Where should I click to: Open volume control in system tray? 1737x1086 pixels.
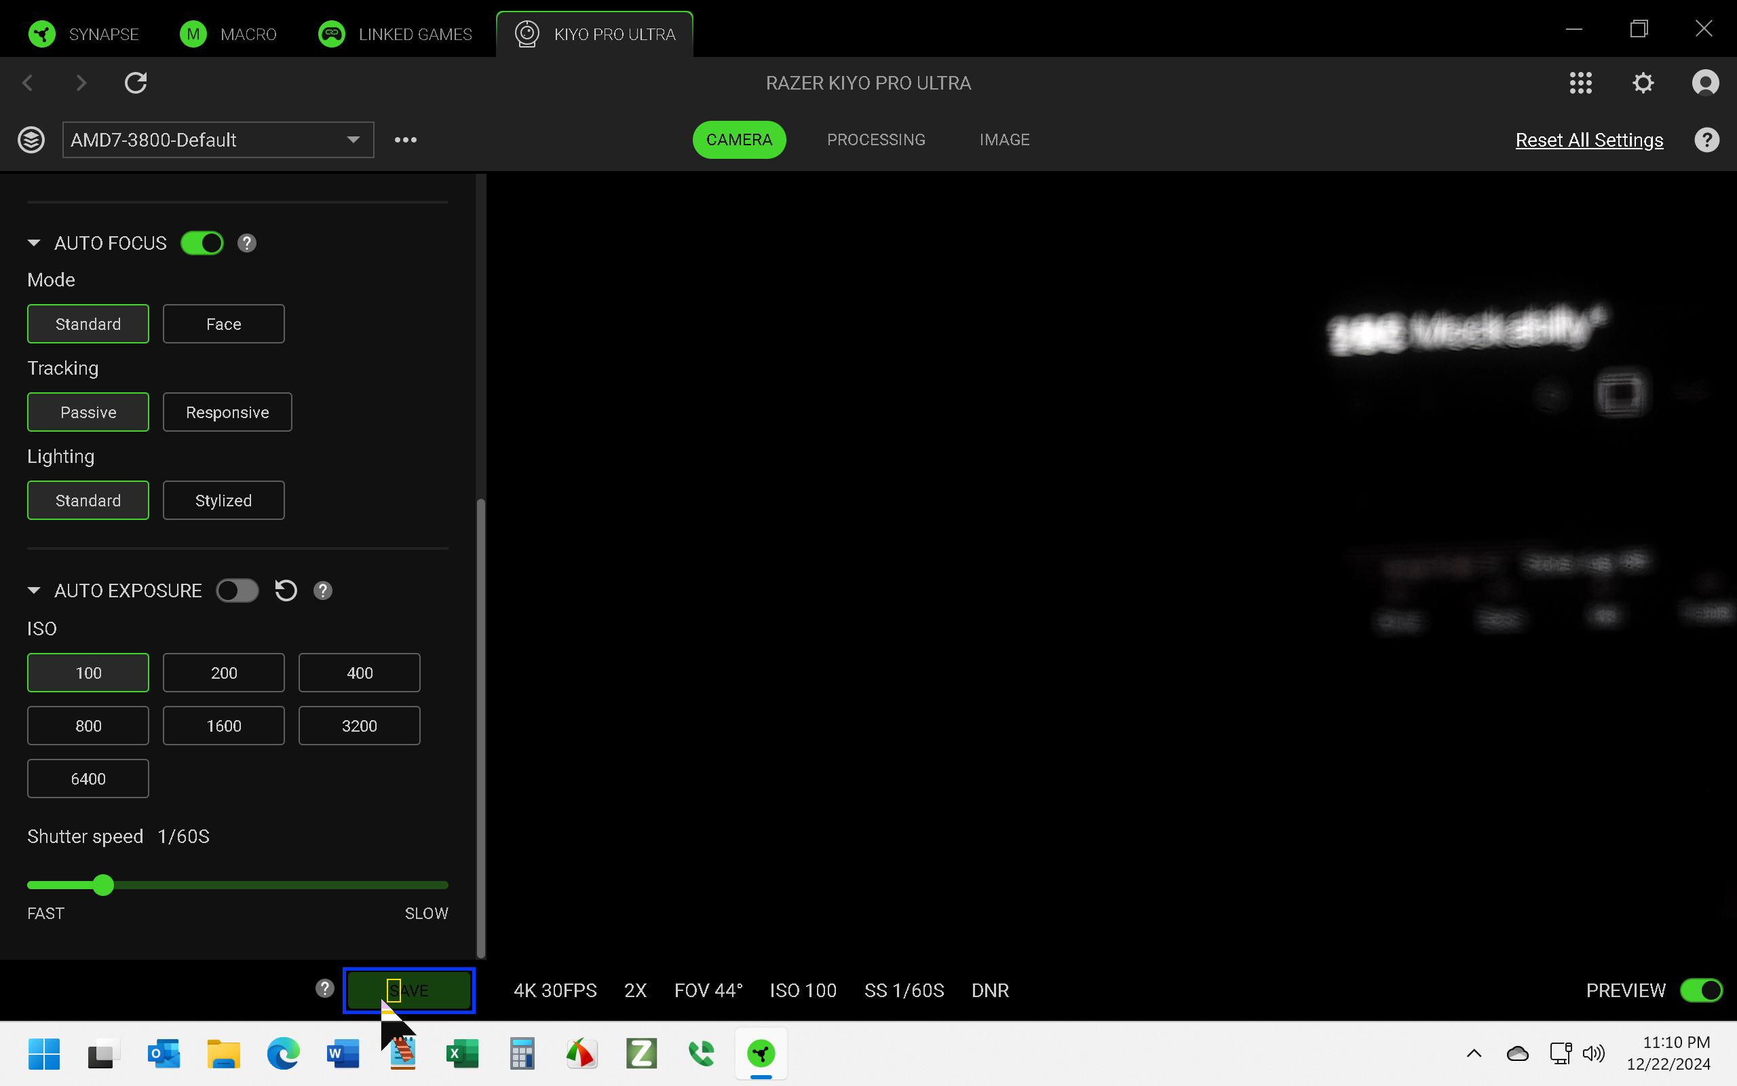click(1592, 1053)
